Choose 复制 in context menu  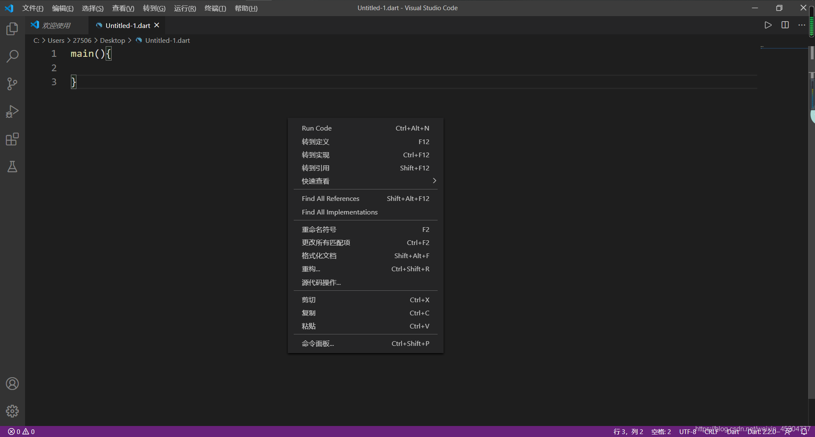coord(365,313)
